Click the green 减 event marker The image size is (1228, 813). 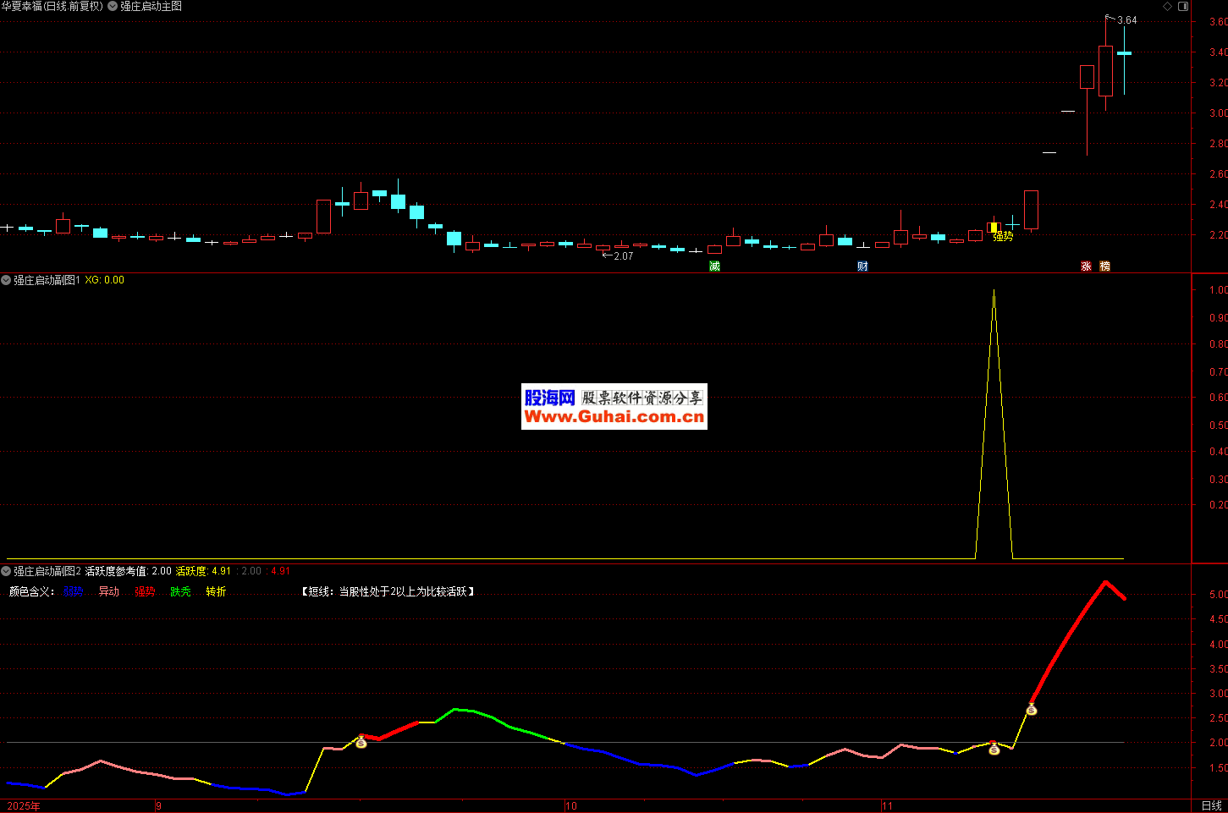click(x=715, y=266)
